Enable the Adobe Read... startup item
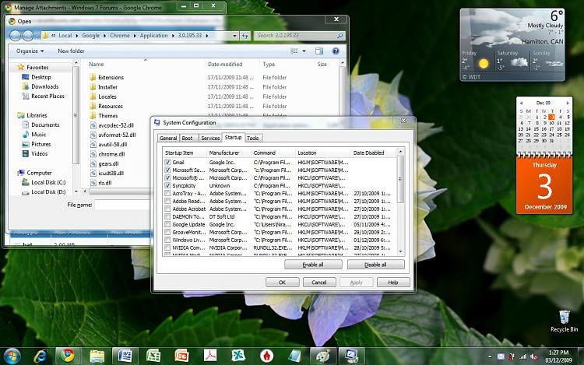The image size is (584, 365). pos(167,202)
